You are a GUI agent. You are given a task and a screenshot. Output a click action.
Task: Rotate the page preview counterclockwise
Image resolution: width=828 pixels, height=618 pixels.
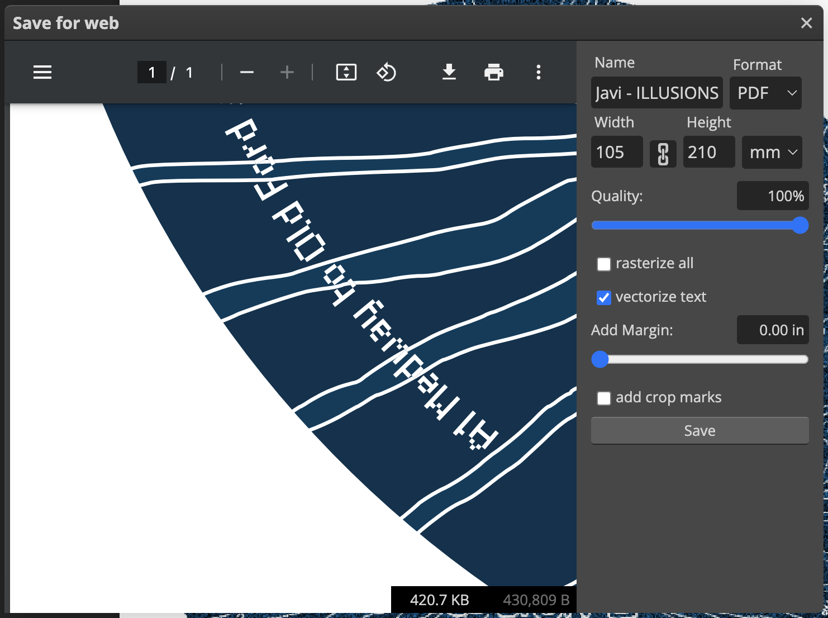pyautogui.click(x=387, y=72)
